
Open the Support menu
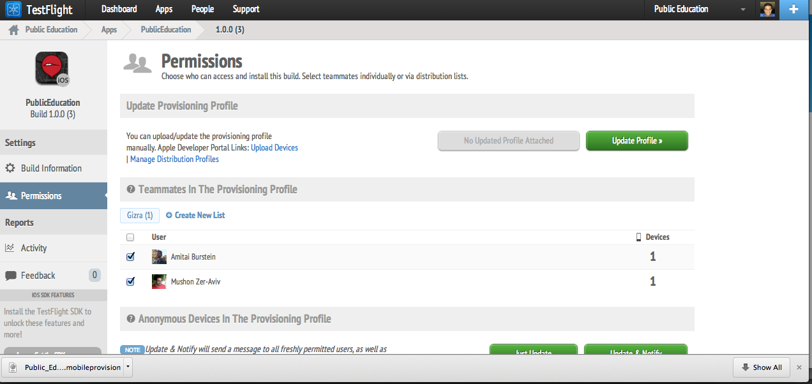(x=246, y=9)
